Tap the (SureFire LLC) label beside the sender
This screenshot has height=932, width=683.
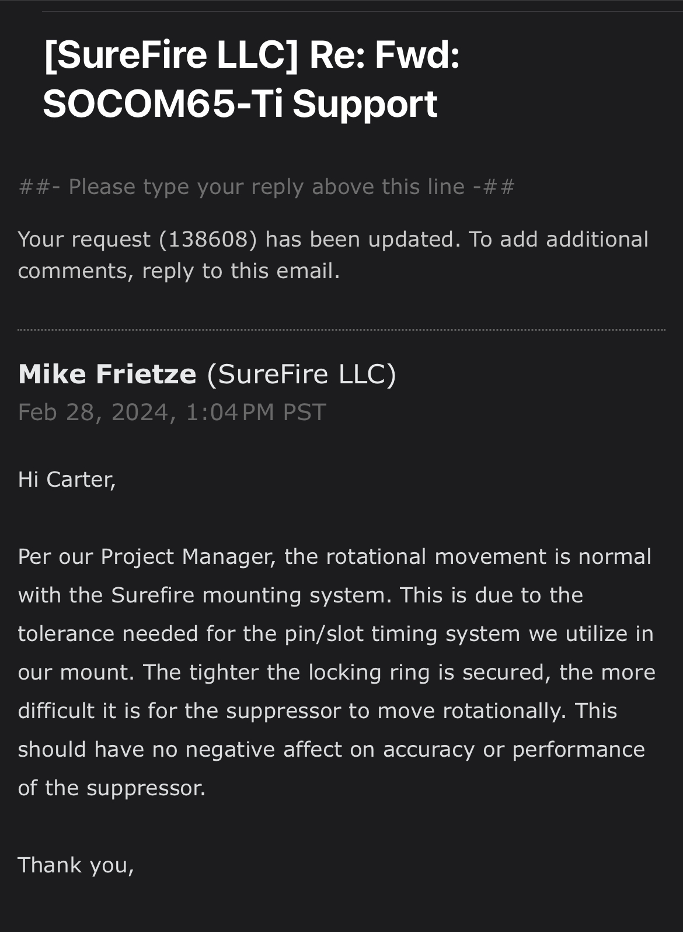301,375
